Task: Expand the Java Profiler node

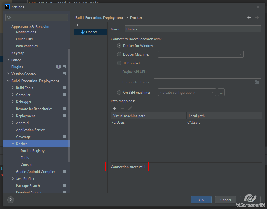Action: tap(13, 178)
